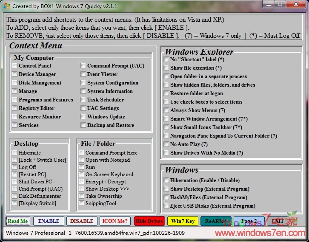Check Show hidden files, folders, and drives
This screenshot has width=309, height=242.
(x=166, y=85)
